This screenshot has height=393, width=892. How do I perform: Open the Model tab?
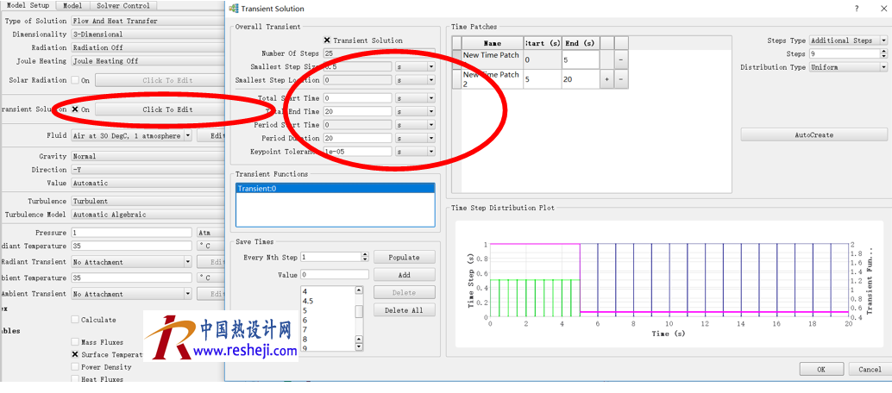[x=72, y=6]
